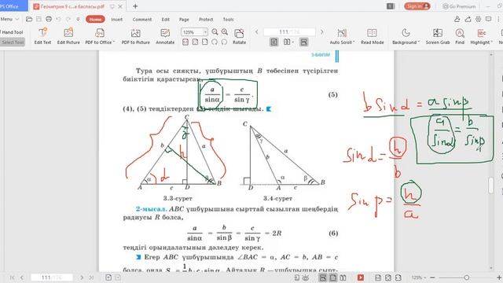Open a new tab with the plus button
The width and height of the screenshot is (503, 283).
pyautogui.click(x=135, y=6)
